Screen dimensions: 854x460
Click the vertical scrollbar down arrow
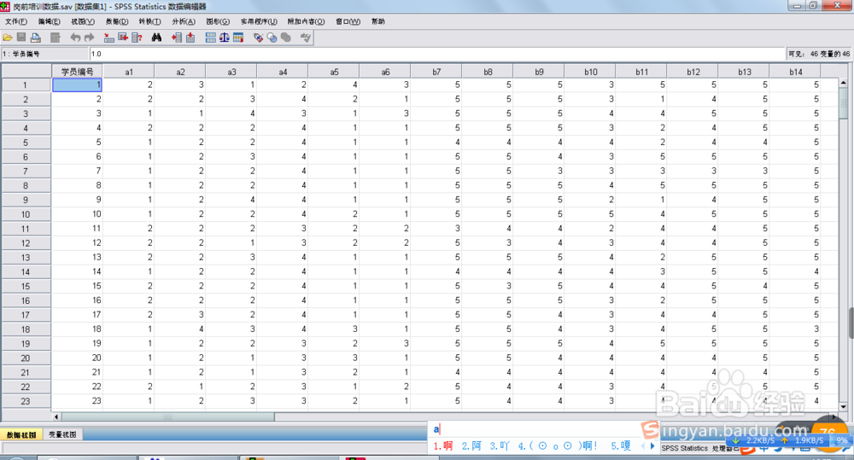[x=843, y=406]
